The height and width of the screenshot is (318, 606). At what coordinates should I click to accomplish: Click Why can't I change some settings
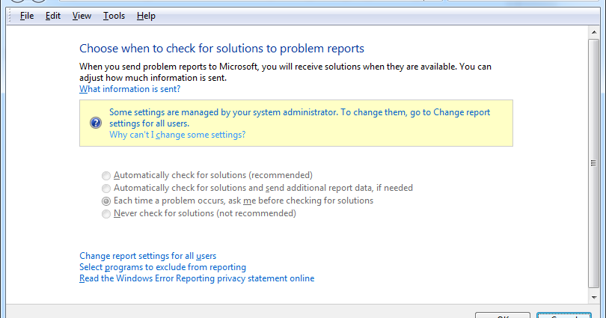[x=177, y=135]
